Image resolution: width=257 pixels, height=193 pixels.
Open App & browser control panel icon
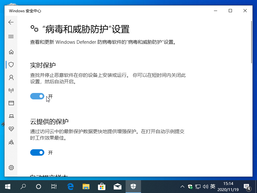pos(11,103)
